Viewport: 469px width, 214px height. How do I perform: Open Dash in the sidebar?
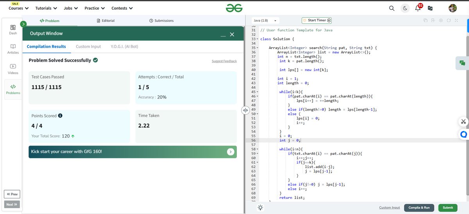pyautogui.click(x=13, y=30)
